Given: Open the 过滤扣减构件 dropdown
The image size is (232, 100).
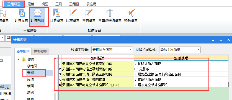Looking at the screenshot, I should [x=180, y=50].
